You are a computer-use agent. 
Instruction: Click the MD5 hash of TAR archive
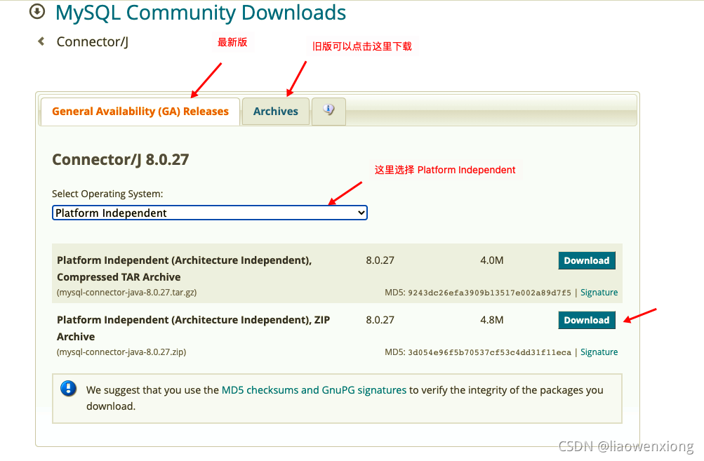click(x=489, y=293)
